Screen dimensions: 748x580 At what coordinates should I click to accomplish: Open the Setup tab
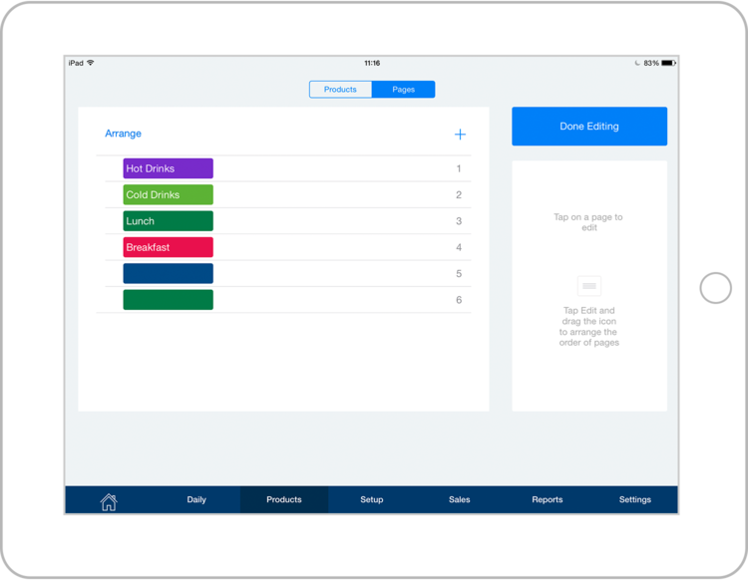(372, 499)
